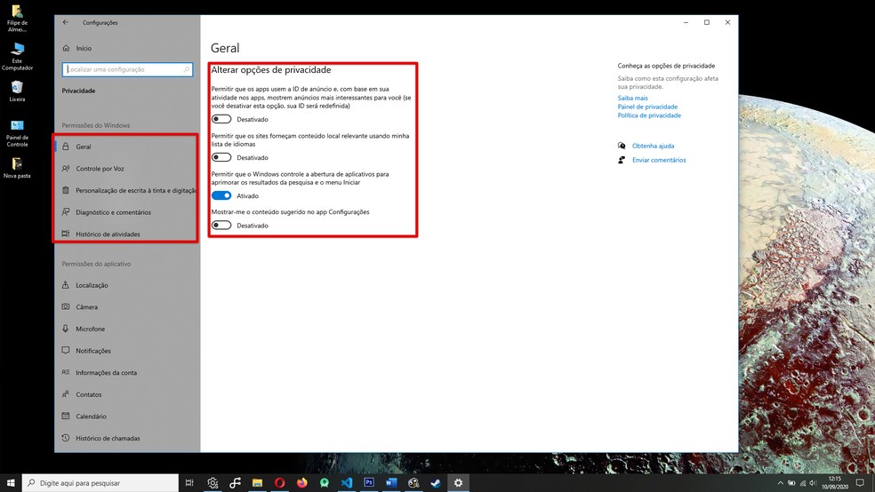Open Painel de Controle desktop shortcut
This screenshot has width=875, height=492.
click(17, 132)
